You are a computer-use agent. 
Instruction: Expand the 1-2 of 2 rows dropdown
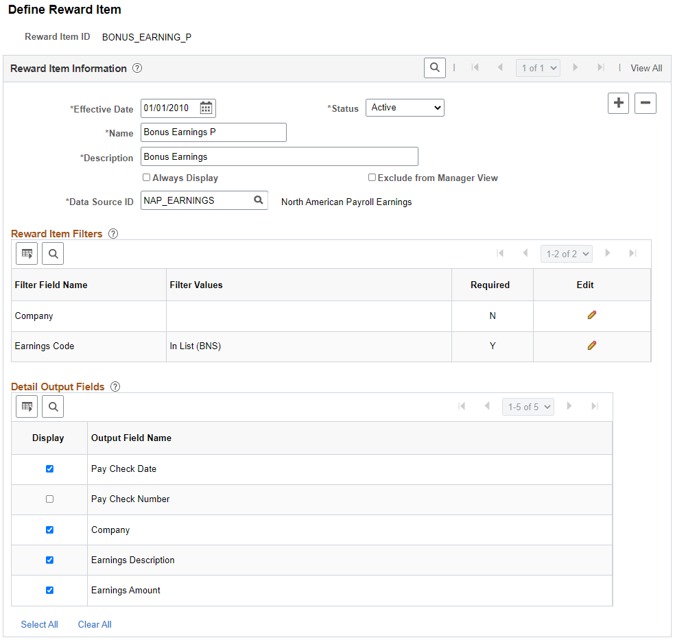[567, 254]
